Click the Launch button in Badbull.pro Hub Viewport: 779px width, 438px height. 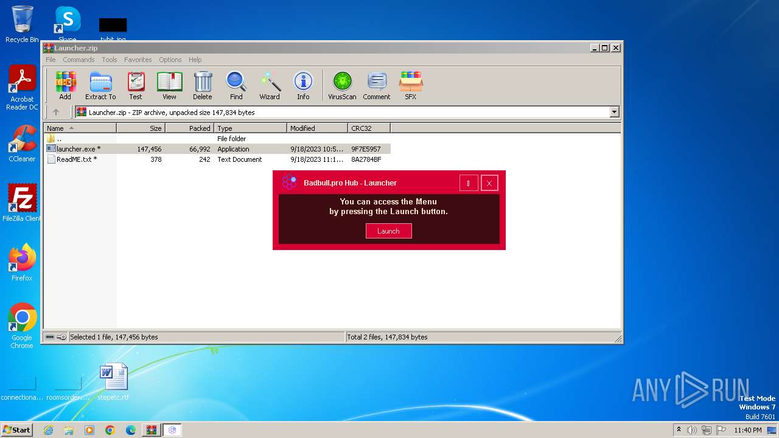click(x=388, y=231)
